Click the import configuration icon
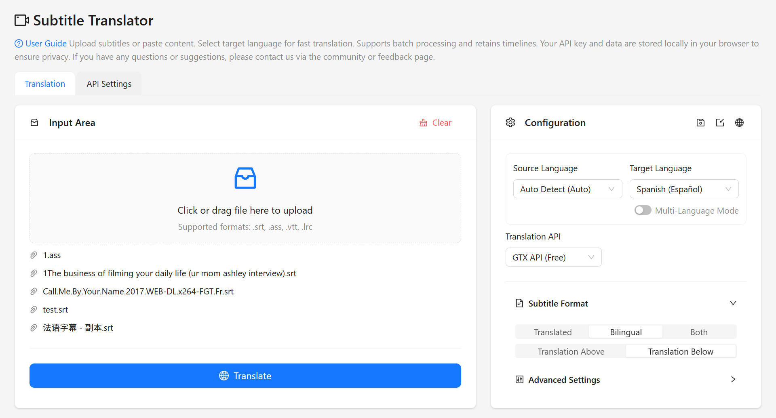776x418 pixels. point(720,122)
